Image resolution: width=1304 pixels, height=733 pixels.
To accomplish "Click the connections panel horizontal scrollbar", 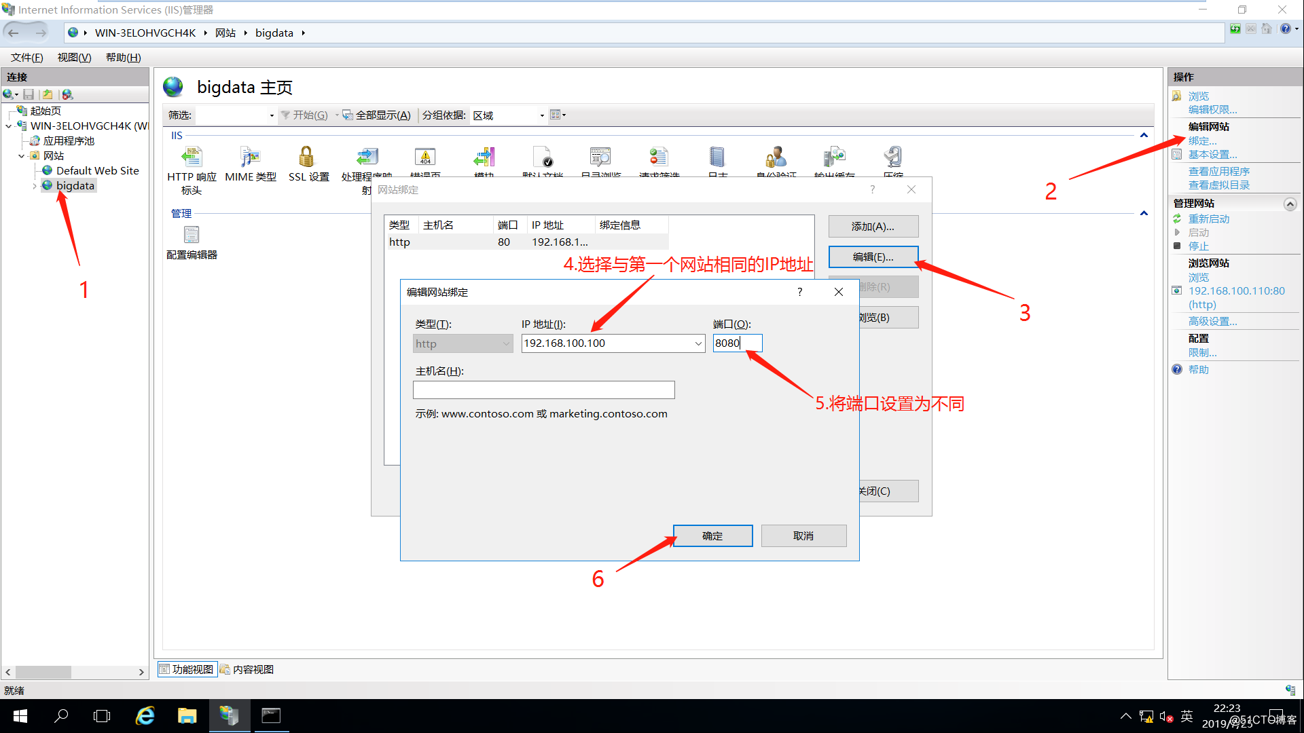I will tap(43, 672).
